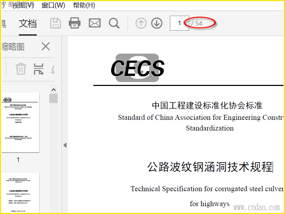Send document via envelope email icon

(x=95, y=23)
